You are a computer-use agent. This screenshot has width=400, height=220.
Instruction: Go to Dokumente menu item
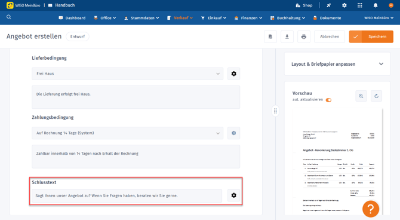pos(327,18)
